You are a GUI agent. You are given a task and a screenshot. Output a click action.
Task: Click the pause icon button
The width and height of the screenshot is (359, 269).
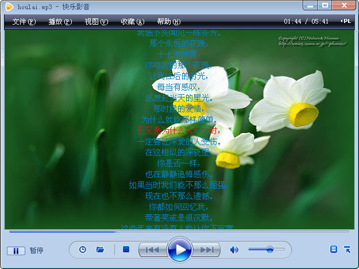click(x=16, y=251)
